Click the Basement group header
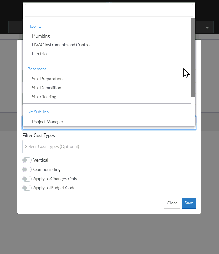 pyautogui.click(x=37, y=69)
